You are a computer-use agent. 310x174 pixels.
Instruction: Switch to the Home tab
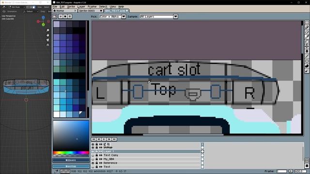click(65, 11)
